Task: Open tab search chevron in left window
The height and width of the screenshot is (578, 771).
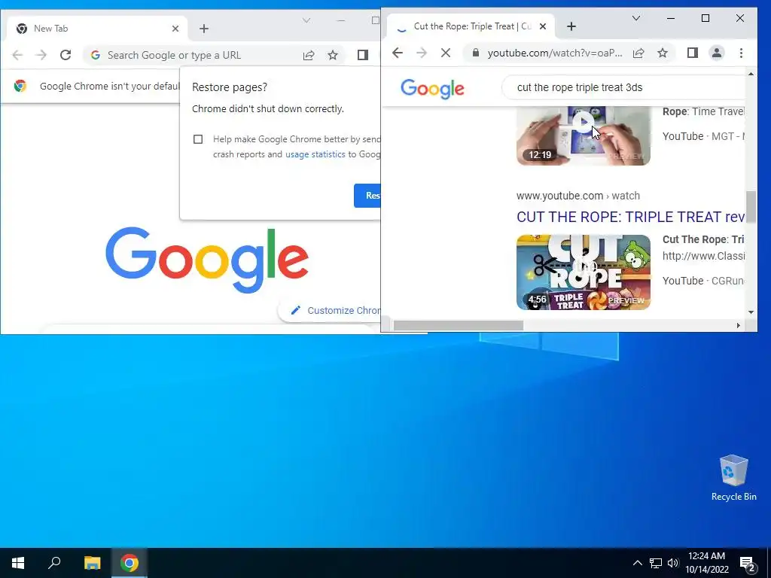Action: pyautogui.click(x=306, y=20)
